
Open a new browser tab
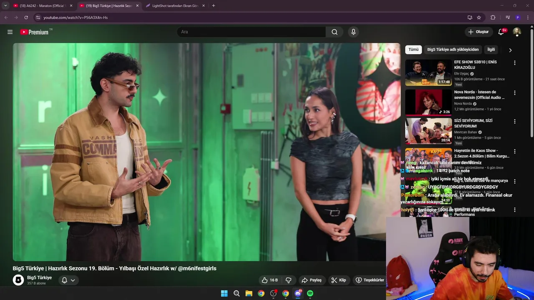tap(214, 6)
